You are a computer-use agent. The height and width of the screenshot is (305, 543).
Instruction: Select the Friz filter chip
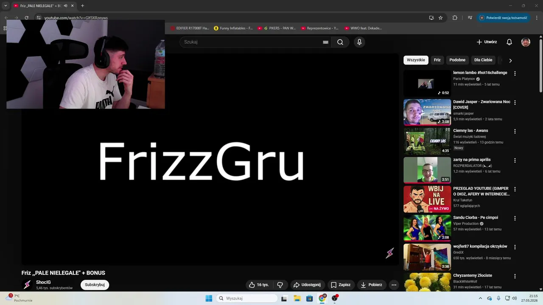[x=437, y=60]
